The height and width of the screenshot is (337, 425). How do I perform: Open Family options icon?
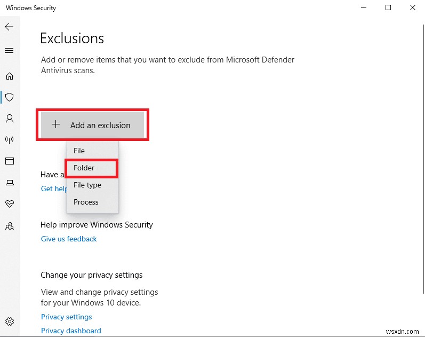point(9,226)
